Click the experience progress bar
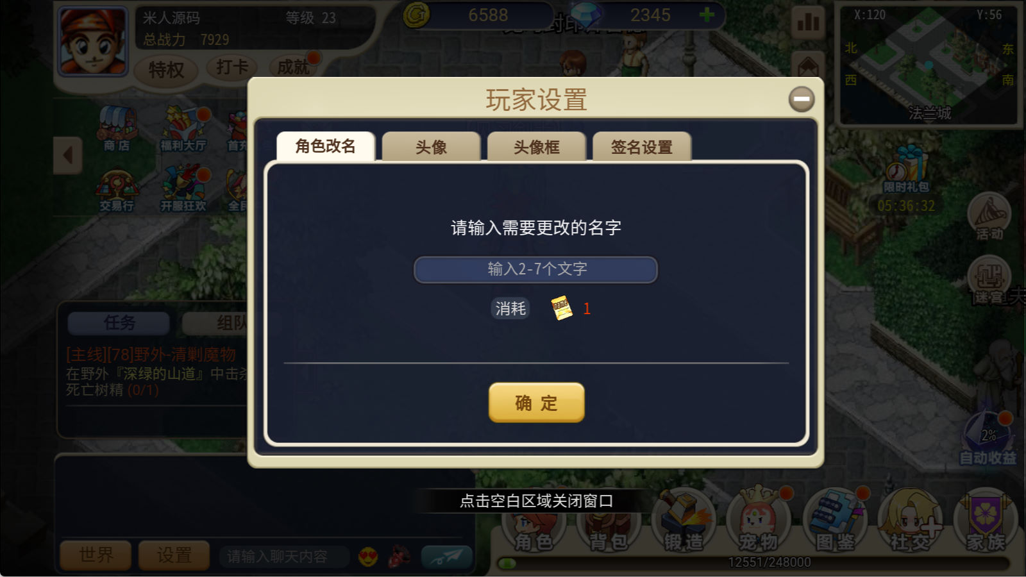The image size is (1026, 577). click(x=754, y=563)
